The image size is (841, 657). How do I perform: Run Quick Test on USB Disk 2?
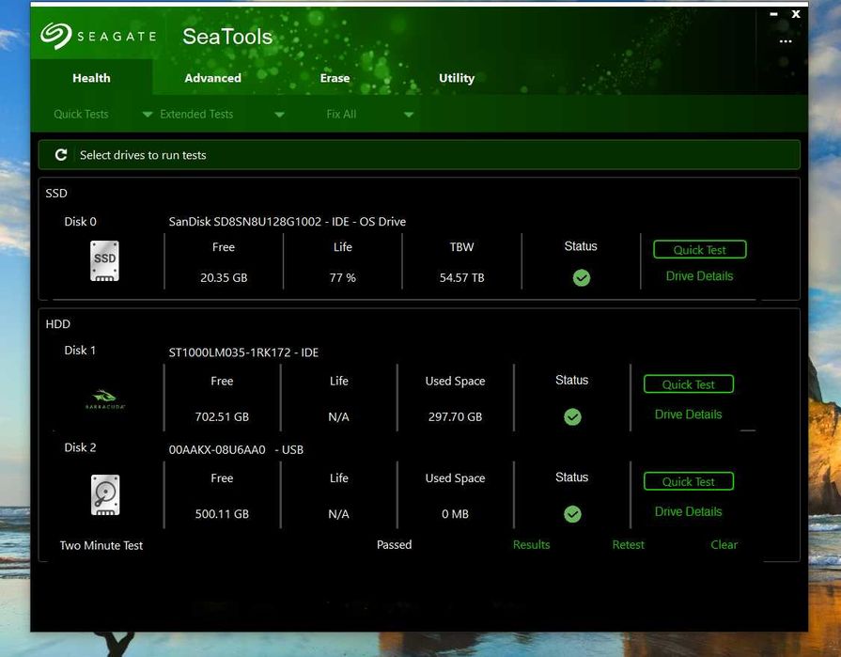click(x=688, y=481)
